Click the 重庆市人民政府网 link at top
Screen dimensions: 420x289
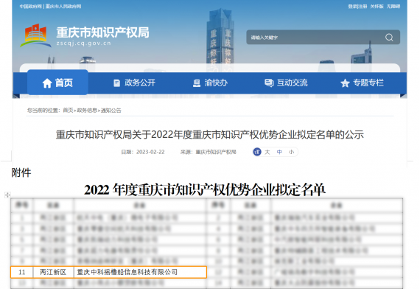pyautogui.click(x=63, y=6)
